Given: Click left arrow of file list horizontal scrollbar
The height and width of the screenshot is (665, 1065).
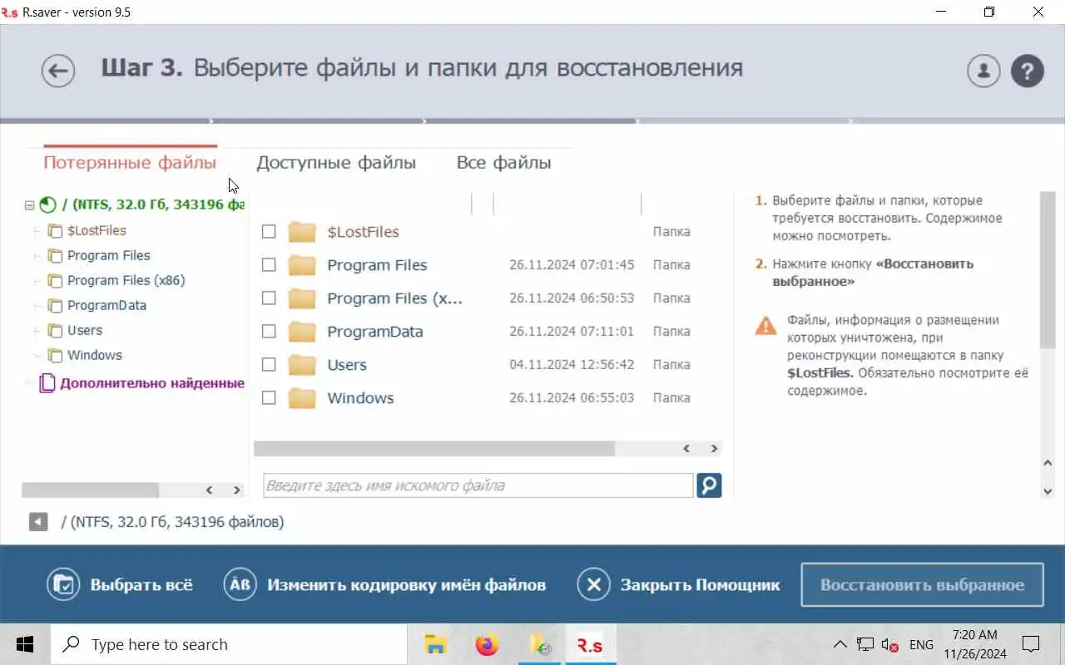Looking at the screenshot, I should 686,449.
